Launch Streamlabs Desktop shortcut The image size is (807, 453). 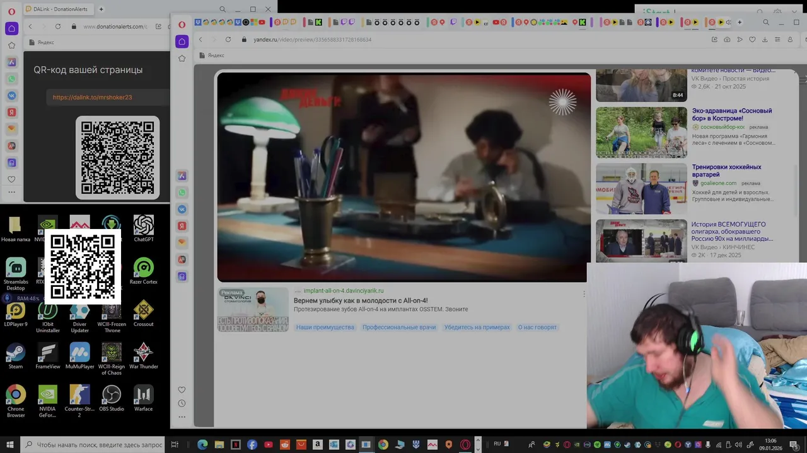pos(16,274)
